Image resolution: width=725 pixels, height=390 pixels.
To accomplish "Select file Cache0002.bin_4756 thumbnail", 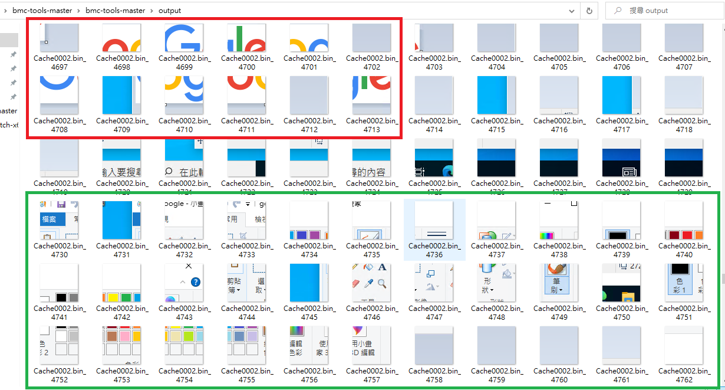I will pos(309,345).
